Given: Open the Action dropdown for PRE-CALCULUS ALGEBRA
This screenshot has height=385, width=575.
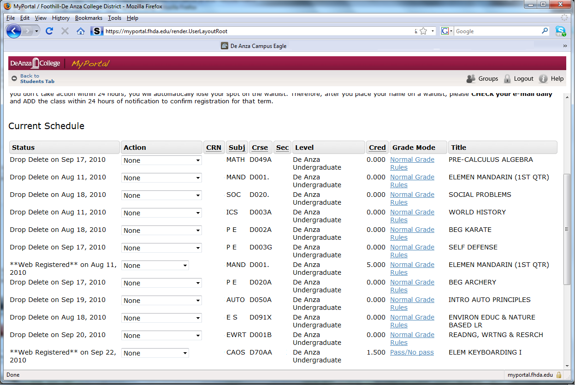Looking at the screenshot, I should [x=161, y=160].
